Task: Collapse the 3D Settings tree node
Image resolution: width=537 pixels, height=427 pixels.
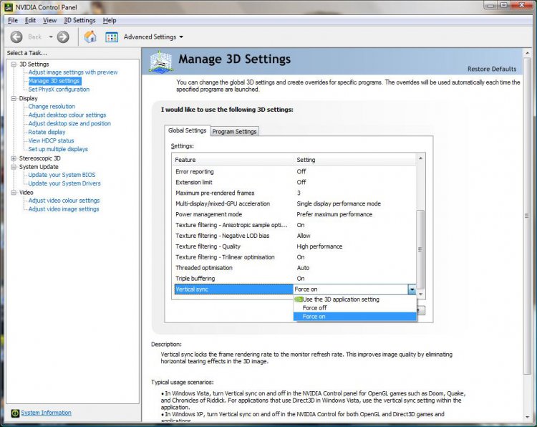Action: (x=14, y=64)
